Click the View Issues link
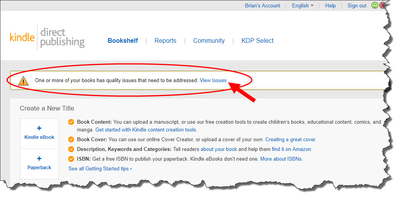This screenshot has height=198, width=400. 213,81
